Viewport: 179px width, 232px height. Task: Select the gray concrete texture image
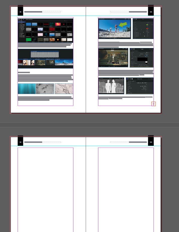tap(45, 89)
